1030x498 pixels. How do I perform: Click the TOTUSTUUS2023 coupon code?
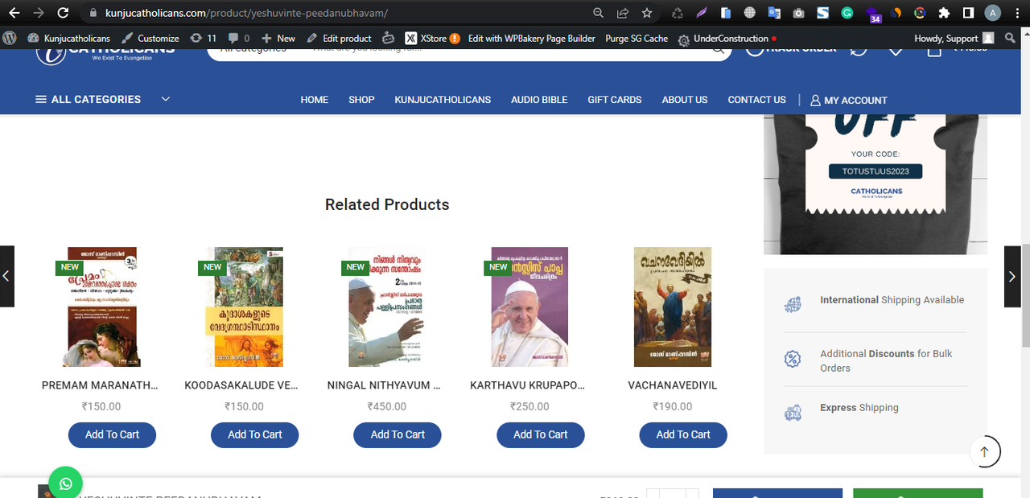[875, 171]
